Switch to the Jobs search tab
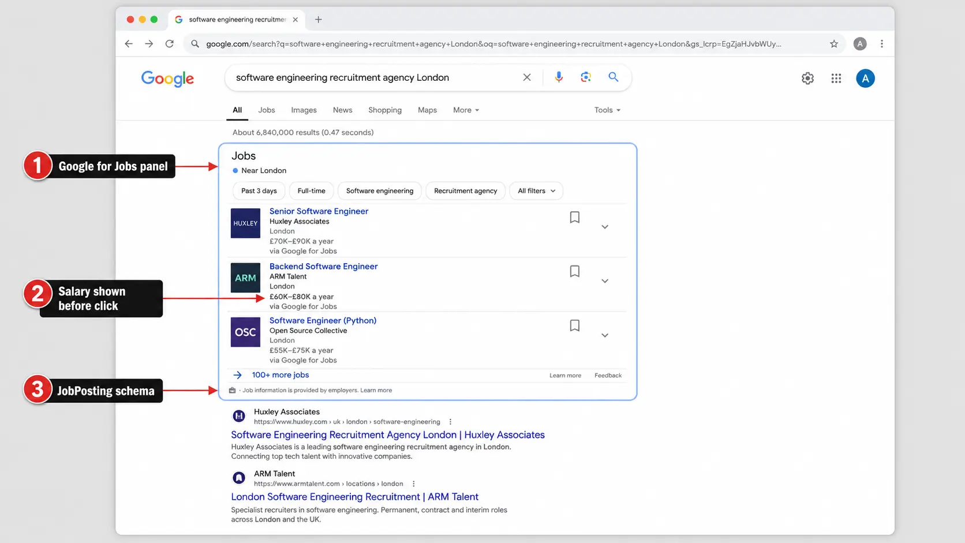The width and height of the screenshot is (965, 543). 267,110
